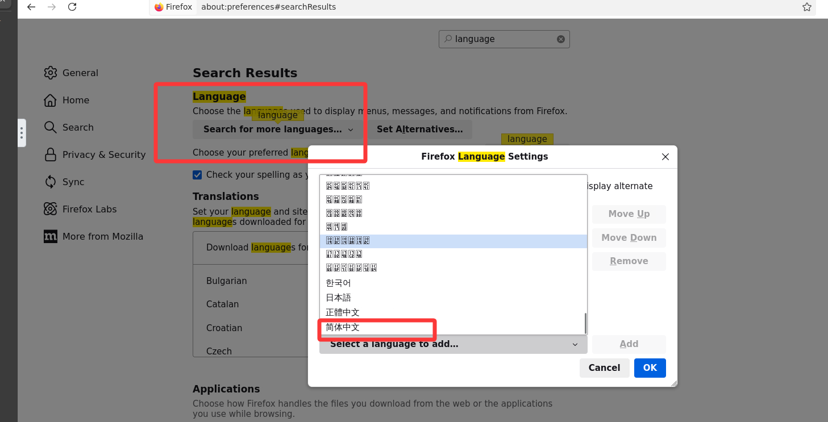Toggle the Check your spelling checkbox

tap(197, 174)
